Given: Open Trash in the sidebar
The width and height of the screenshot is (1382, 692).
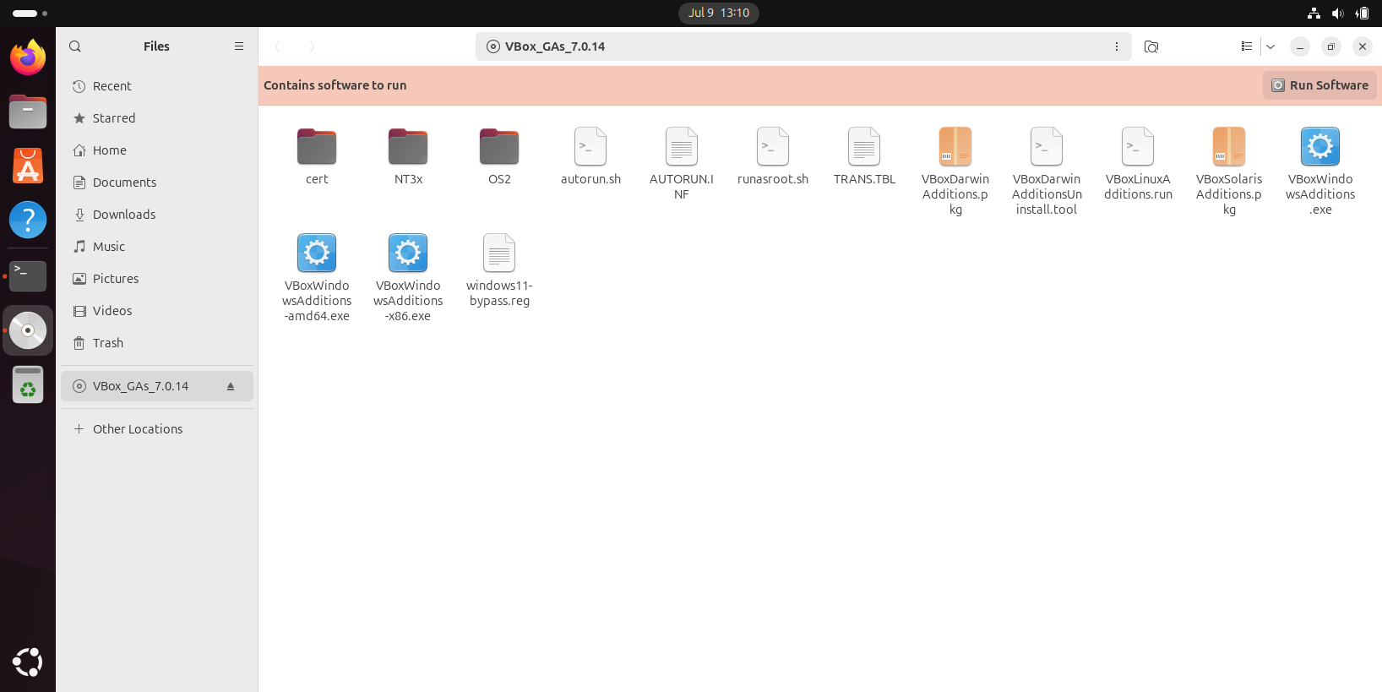Looking at the screenshot, I should [x=157, y=343].
